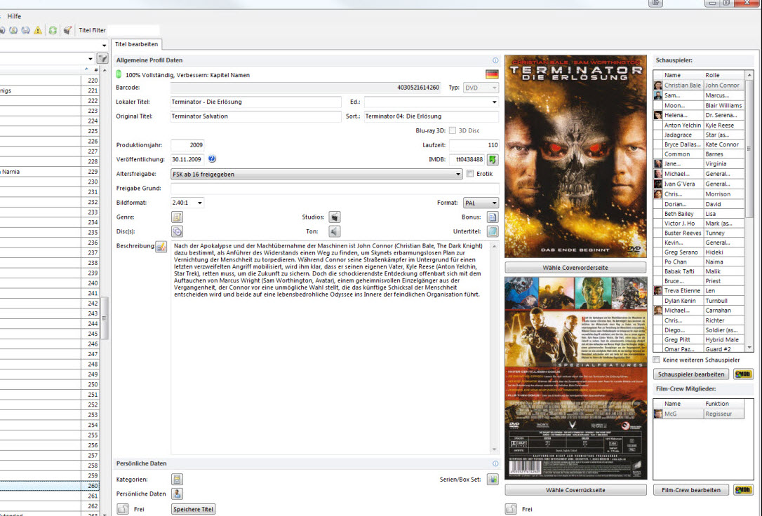Select Bryce Dallas actor row

coord(699,144)
